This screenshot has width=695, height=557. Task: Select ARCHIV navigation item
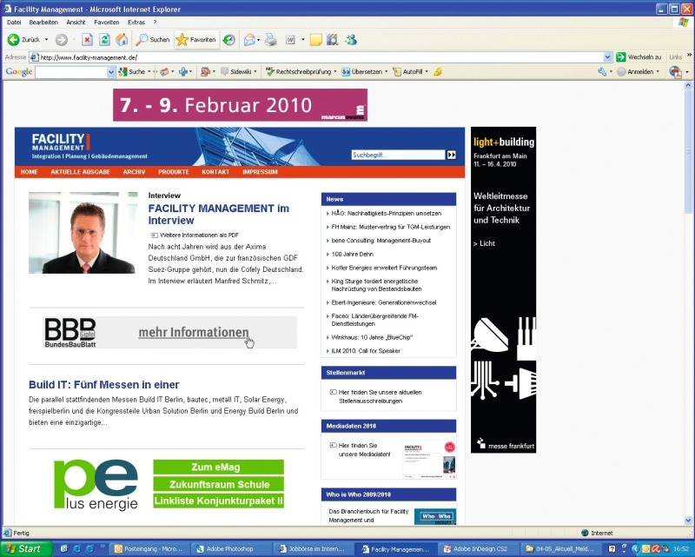pos(135,172)
